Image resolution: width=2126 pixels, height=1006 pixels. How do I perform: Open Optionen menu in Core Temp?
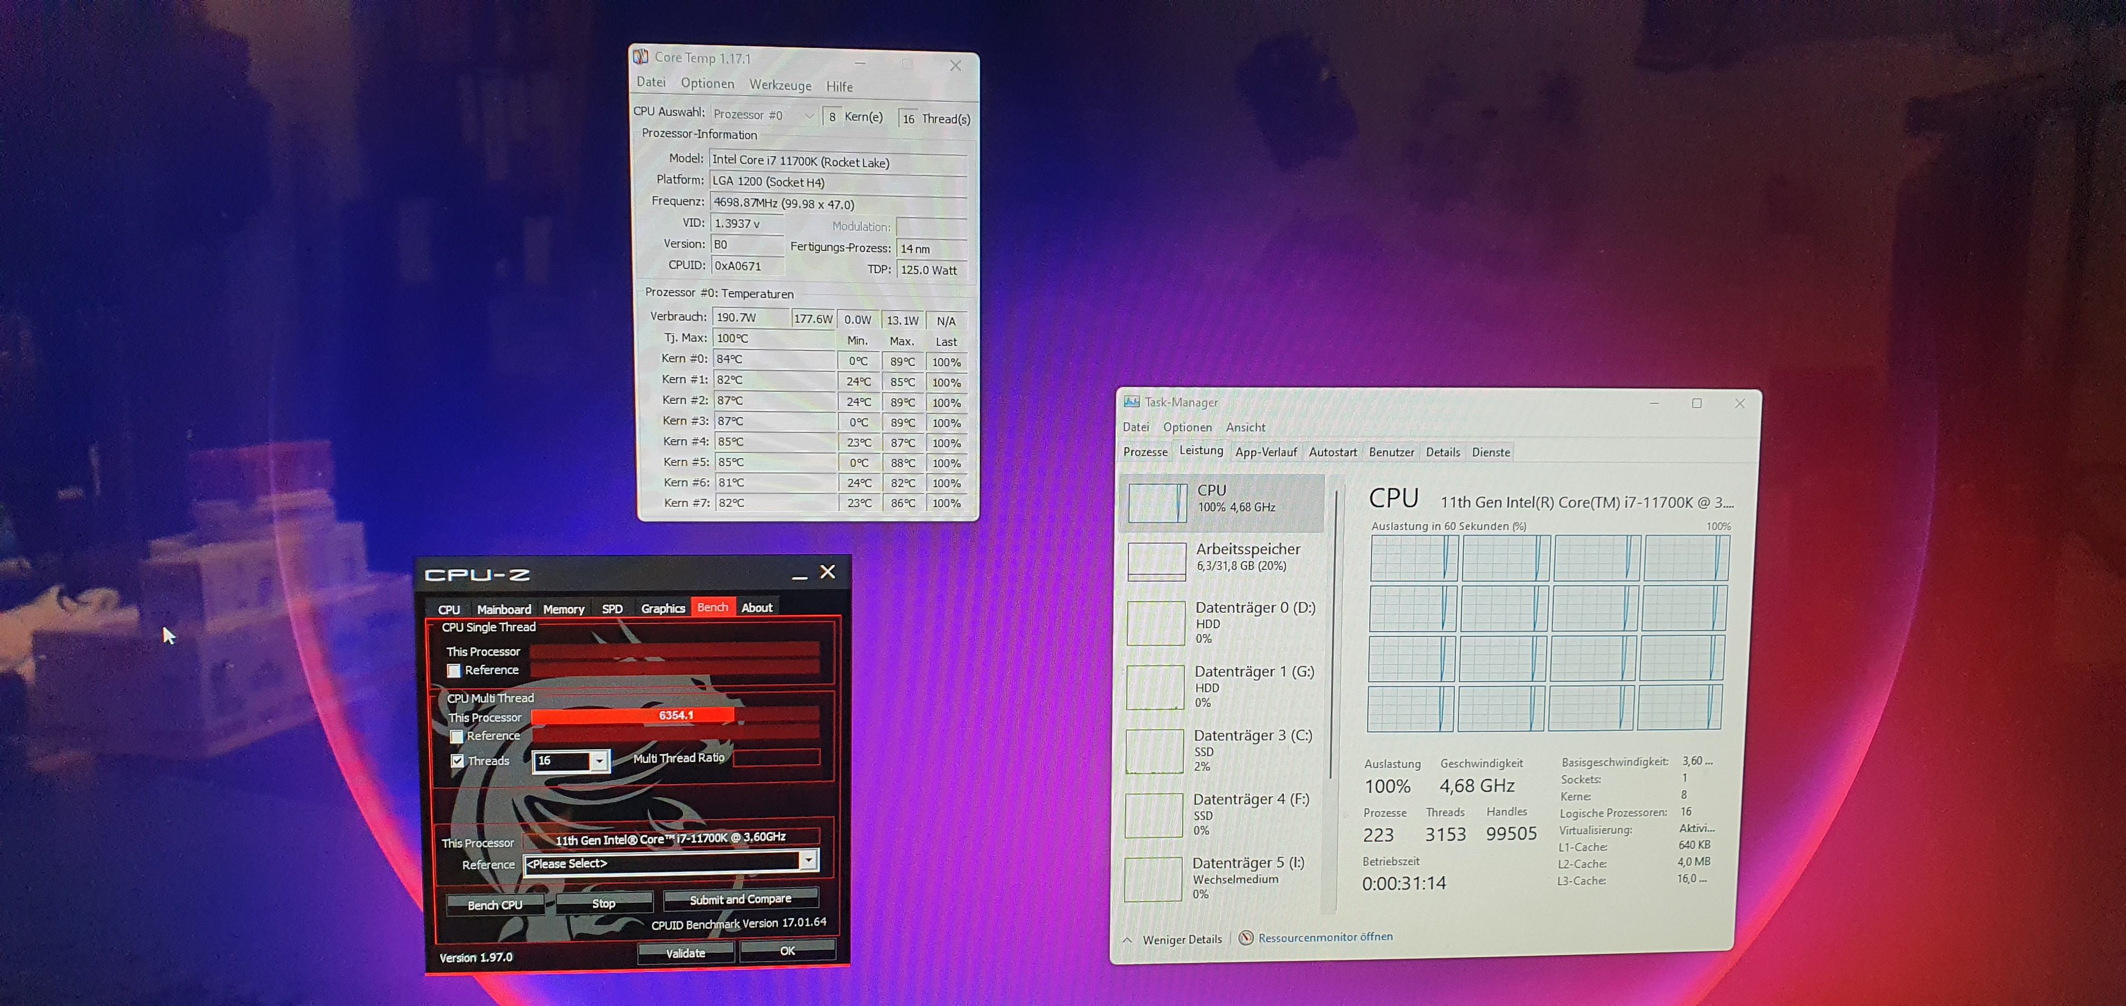click(707, 83)
